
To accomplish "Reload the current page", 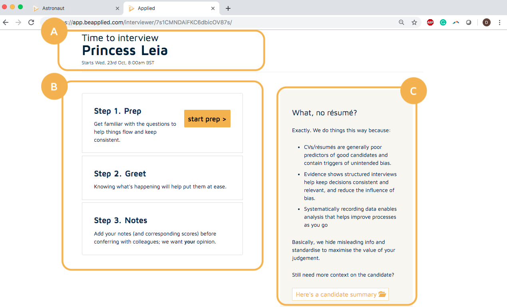I will (x=31, y=22).
